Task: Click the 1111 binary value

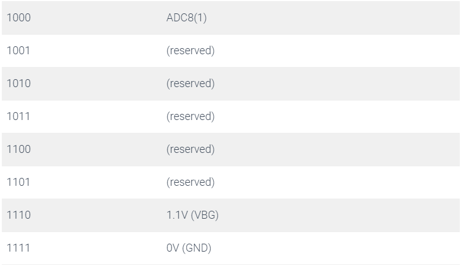Action: coord(18,248)
